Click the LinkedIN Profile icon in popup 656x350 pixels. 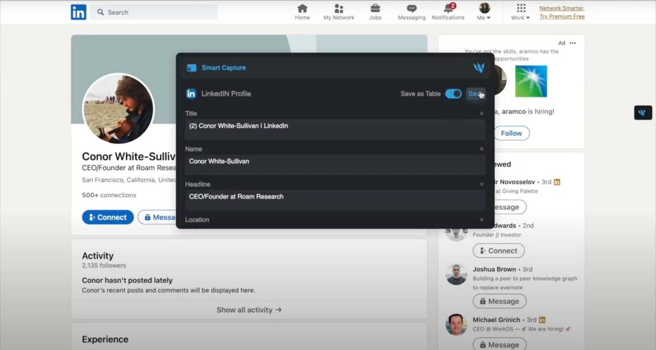coord(191,94)
